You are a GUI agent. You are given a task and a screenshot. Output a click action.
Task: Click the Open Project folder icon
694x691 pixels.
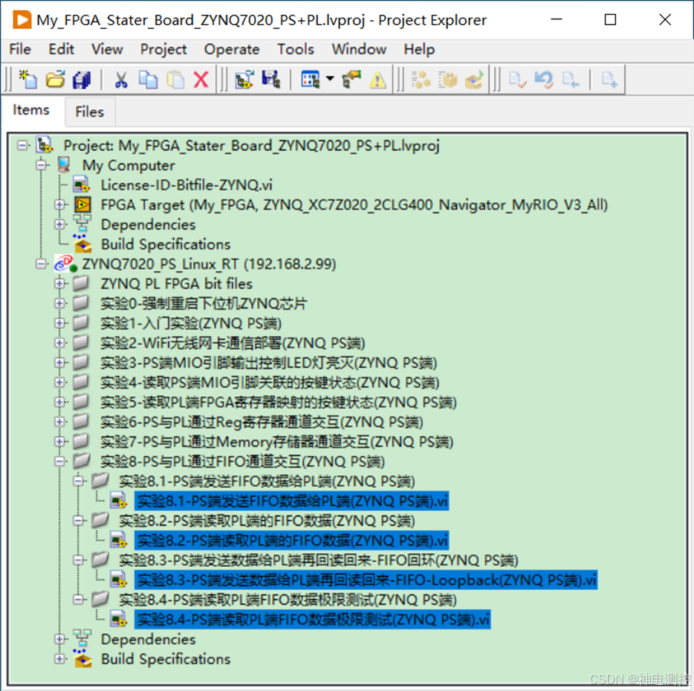(55, 80)
